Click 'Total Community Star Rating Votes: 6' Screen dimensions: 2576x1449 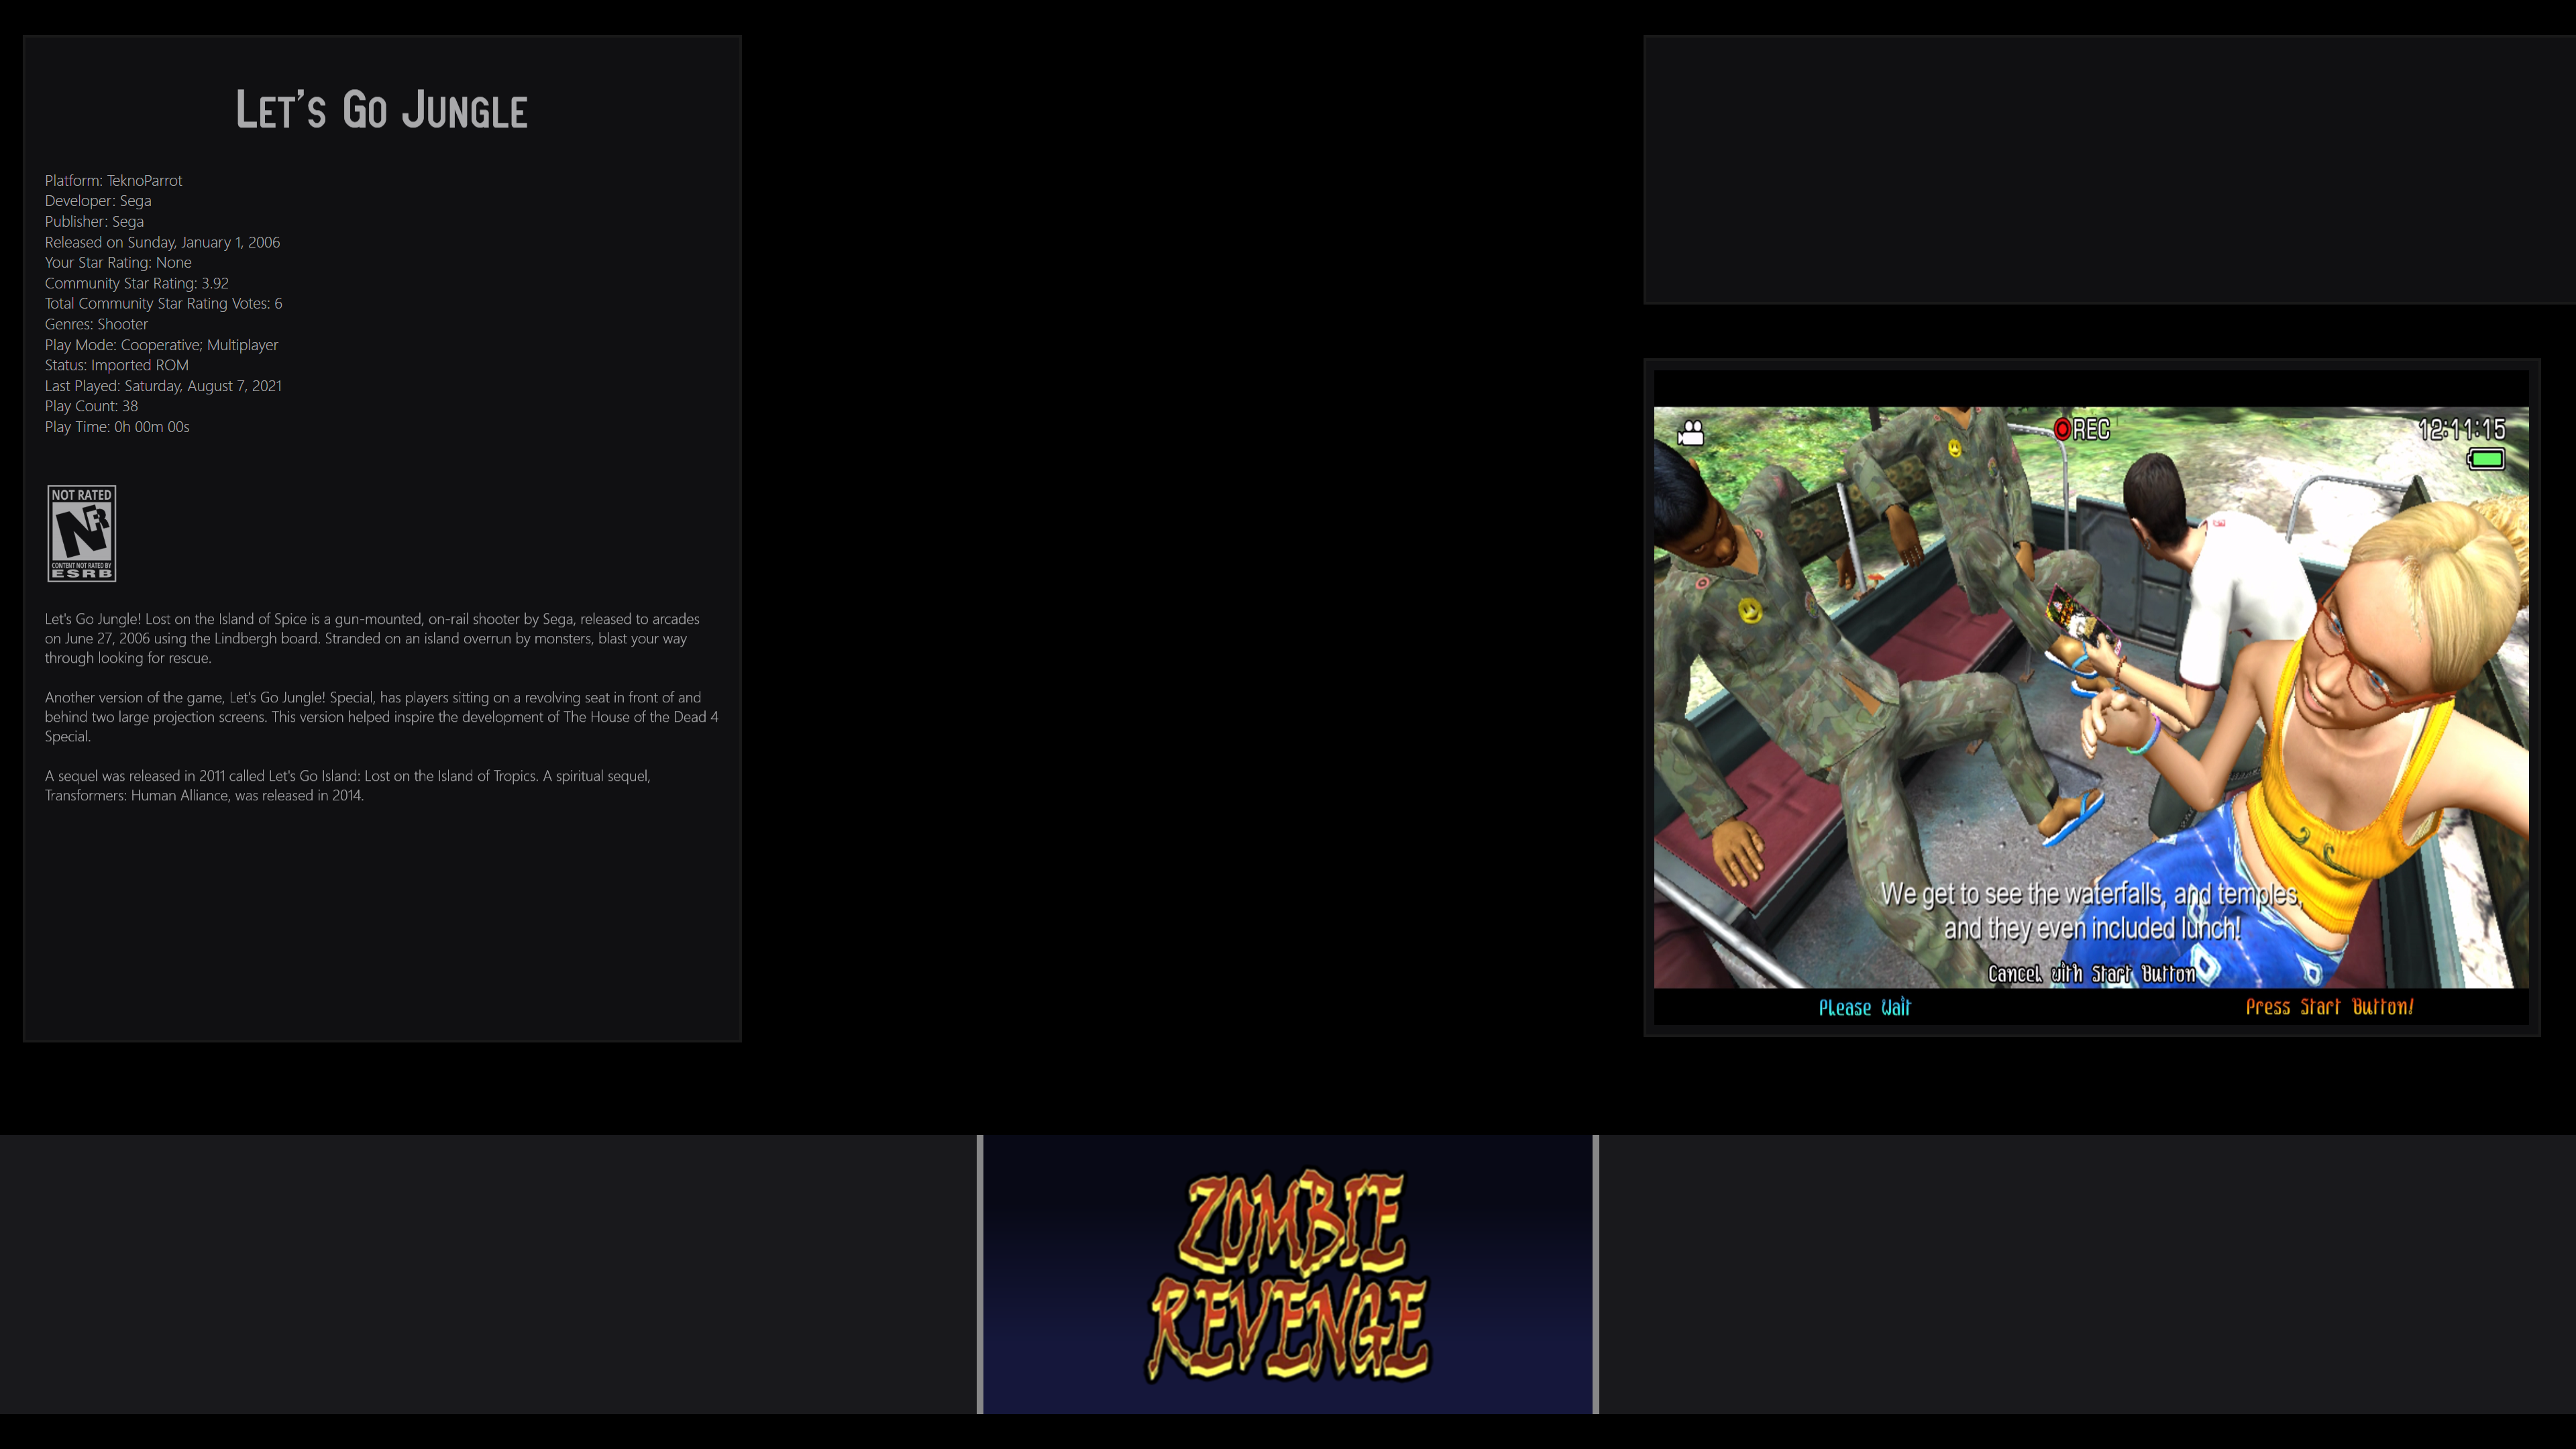(x=163, y=304)
